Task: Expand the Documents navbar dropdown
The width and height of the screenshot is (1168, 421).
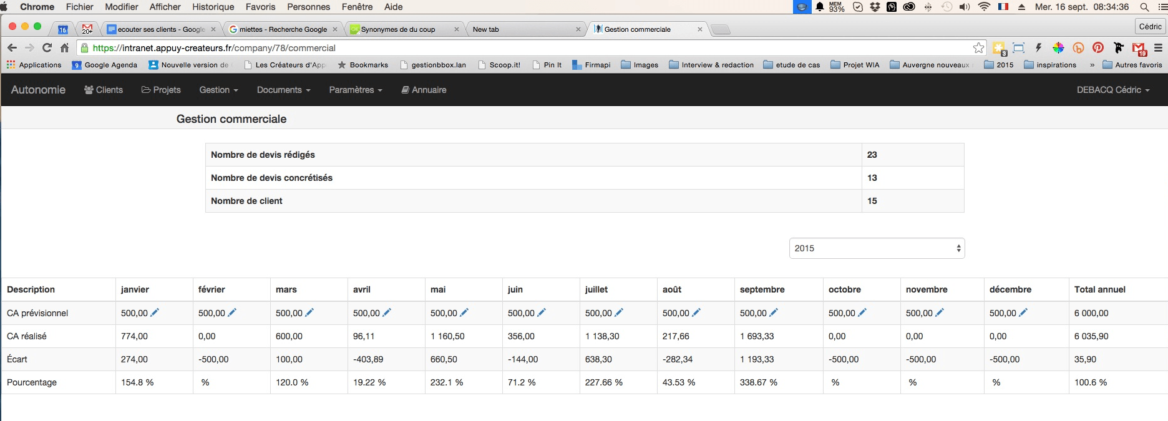Action: pyautogui.click(x=283, y=90)
